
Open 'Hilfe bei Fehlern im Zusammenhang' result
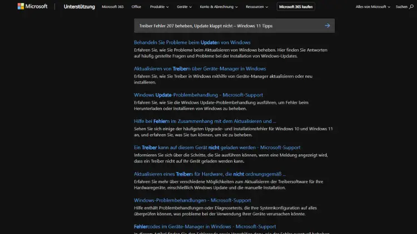205,121
